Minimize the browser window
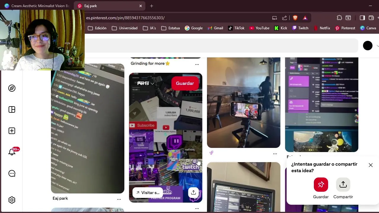379x213 pixels. [x=370, y=6]
